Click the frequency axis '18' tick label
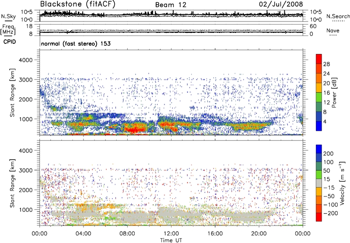 tap(29, 26)
